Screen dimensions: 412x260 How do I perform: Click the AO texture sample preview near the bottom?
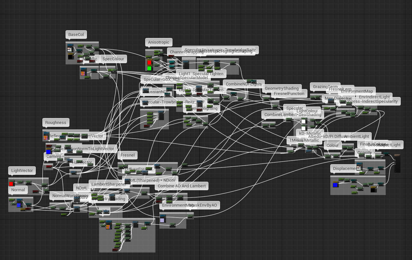point(108,227)
